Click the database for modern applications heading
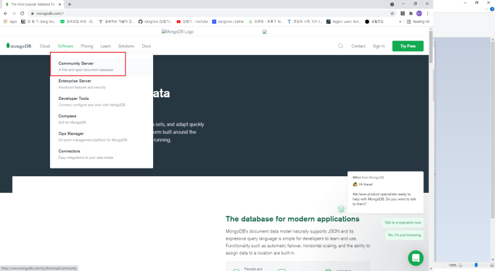This screenshot has width=495, height=271. 293,219
